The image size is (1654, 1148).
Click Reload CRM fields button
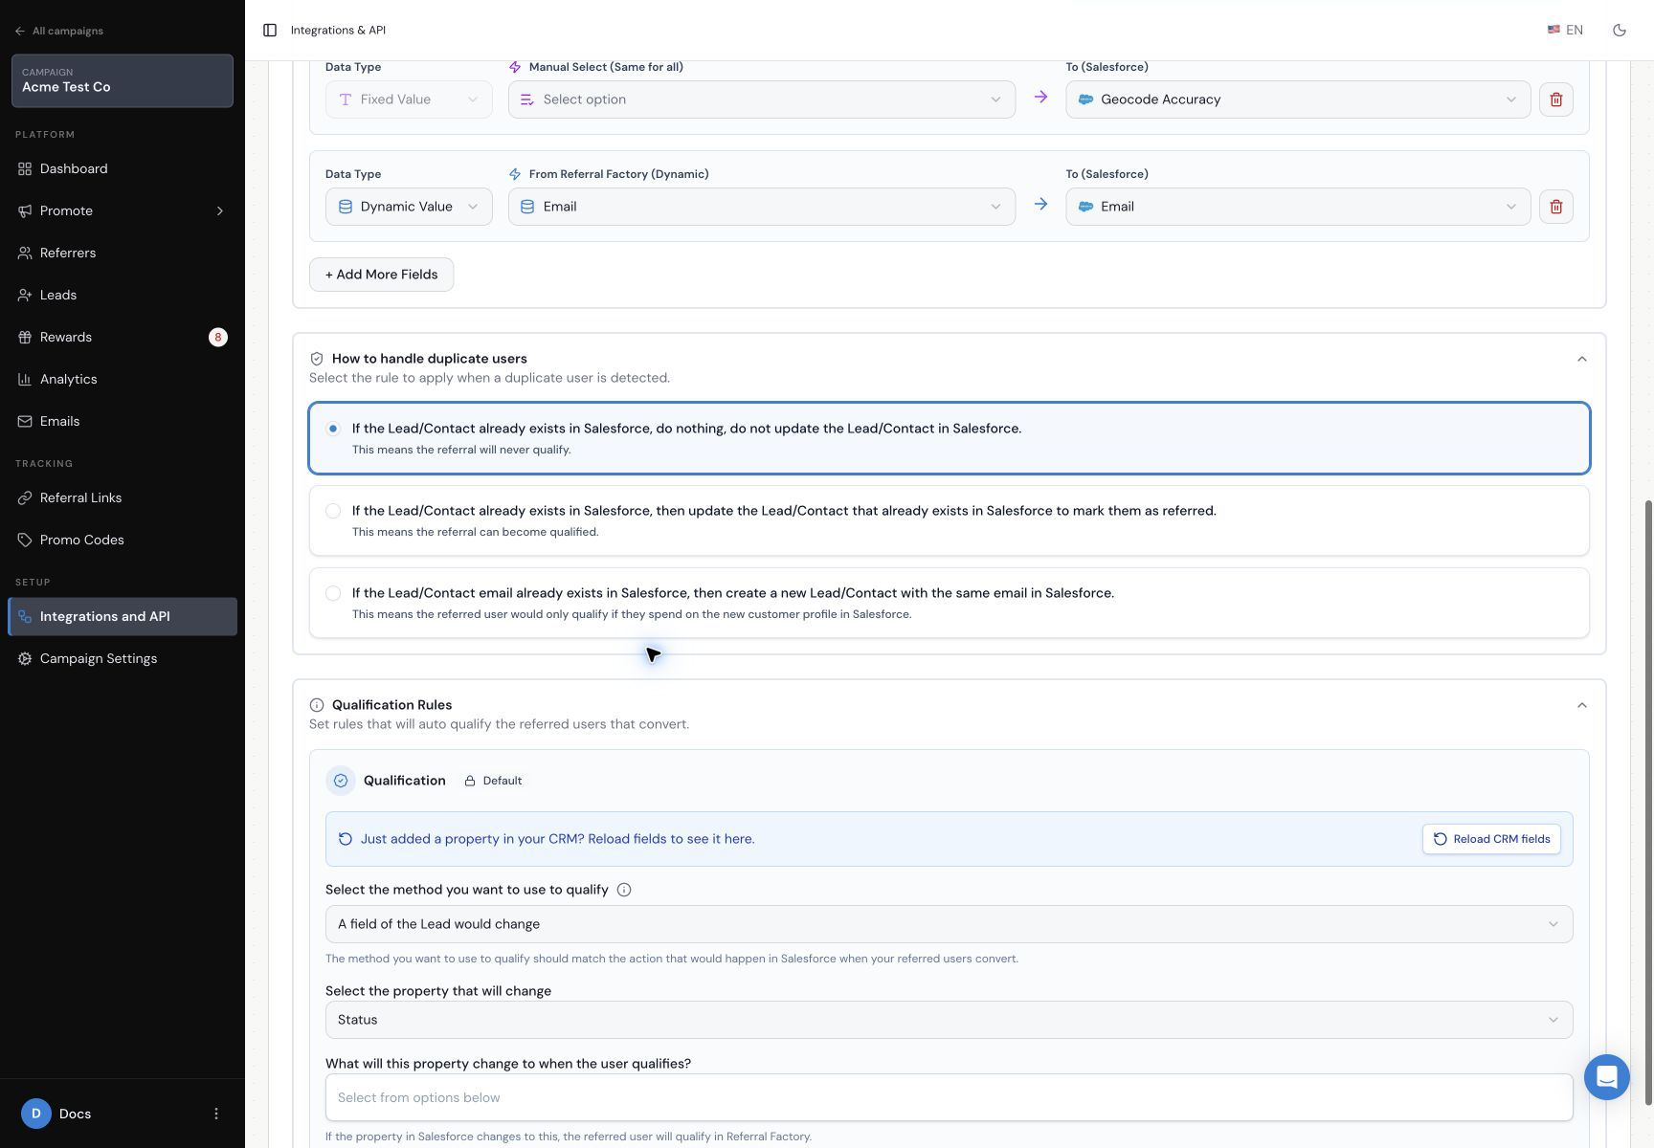1491,839
